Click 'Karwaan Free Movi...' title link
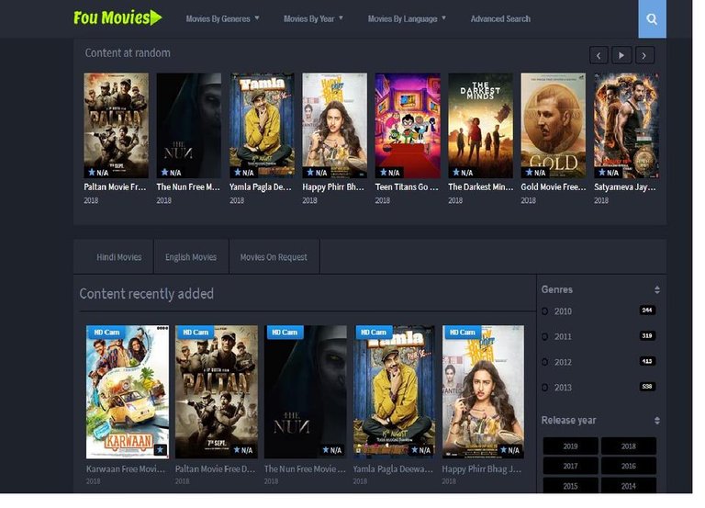This screenshot has height=508, width=705. click(126, 468)
